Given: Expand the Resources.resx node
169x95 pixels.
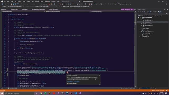Looking at the screenshot, I should pos(142,24).
